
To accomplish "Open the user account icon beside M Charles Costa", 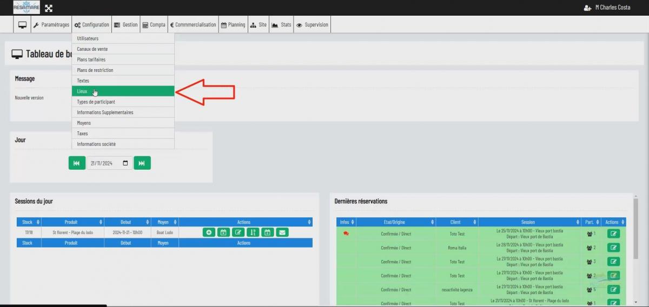I will (588, 8).
